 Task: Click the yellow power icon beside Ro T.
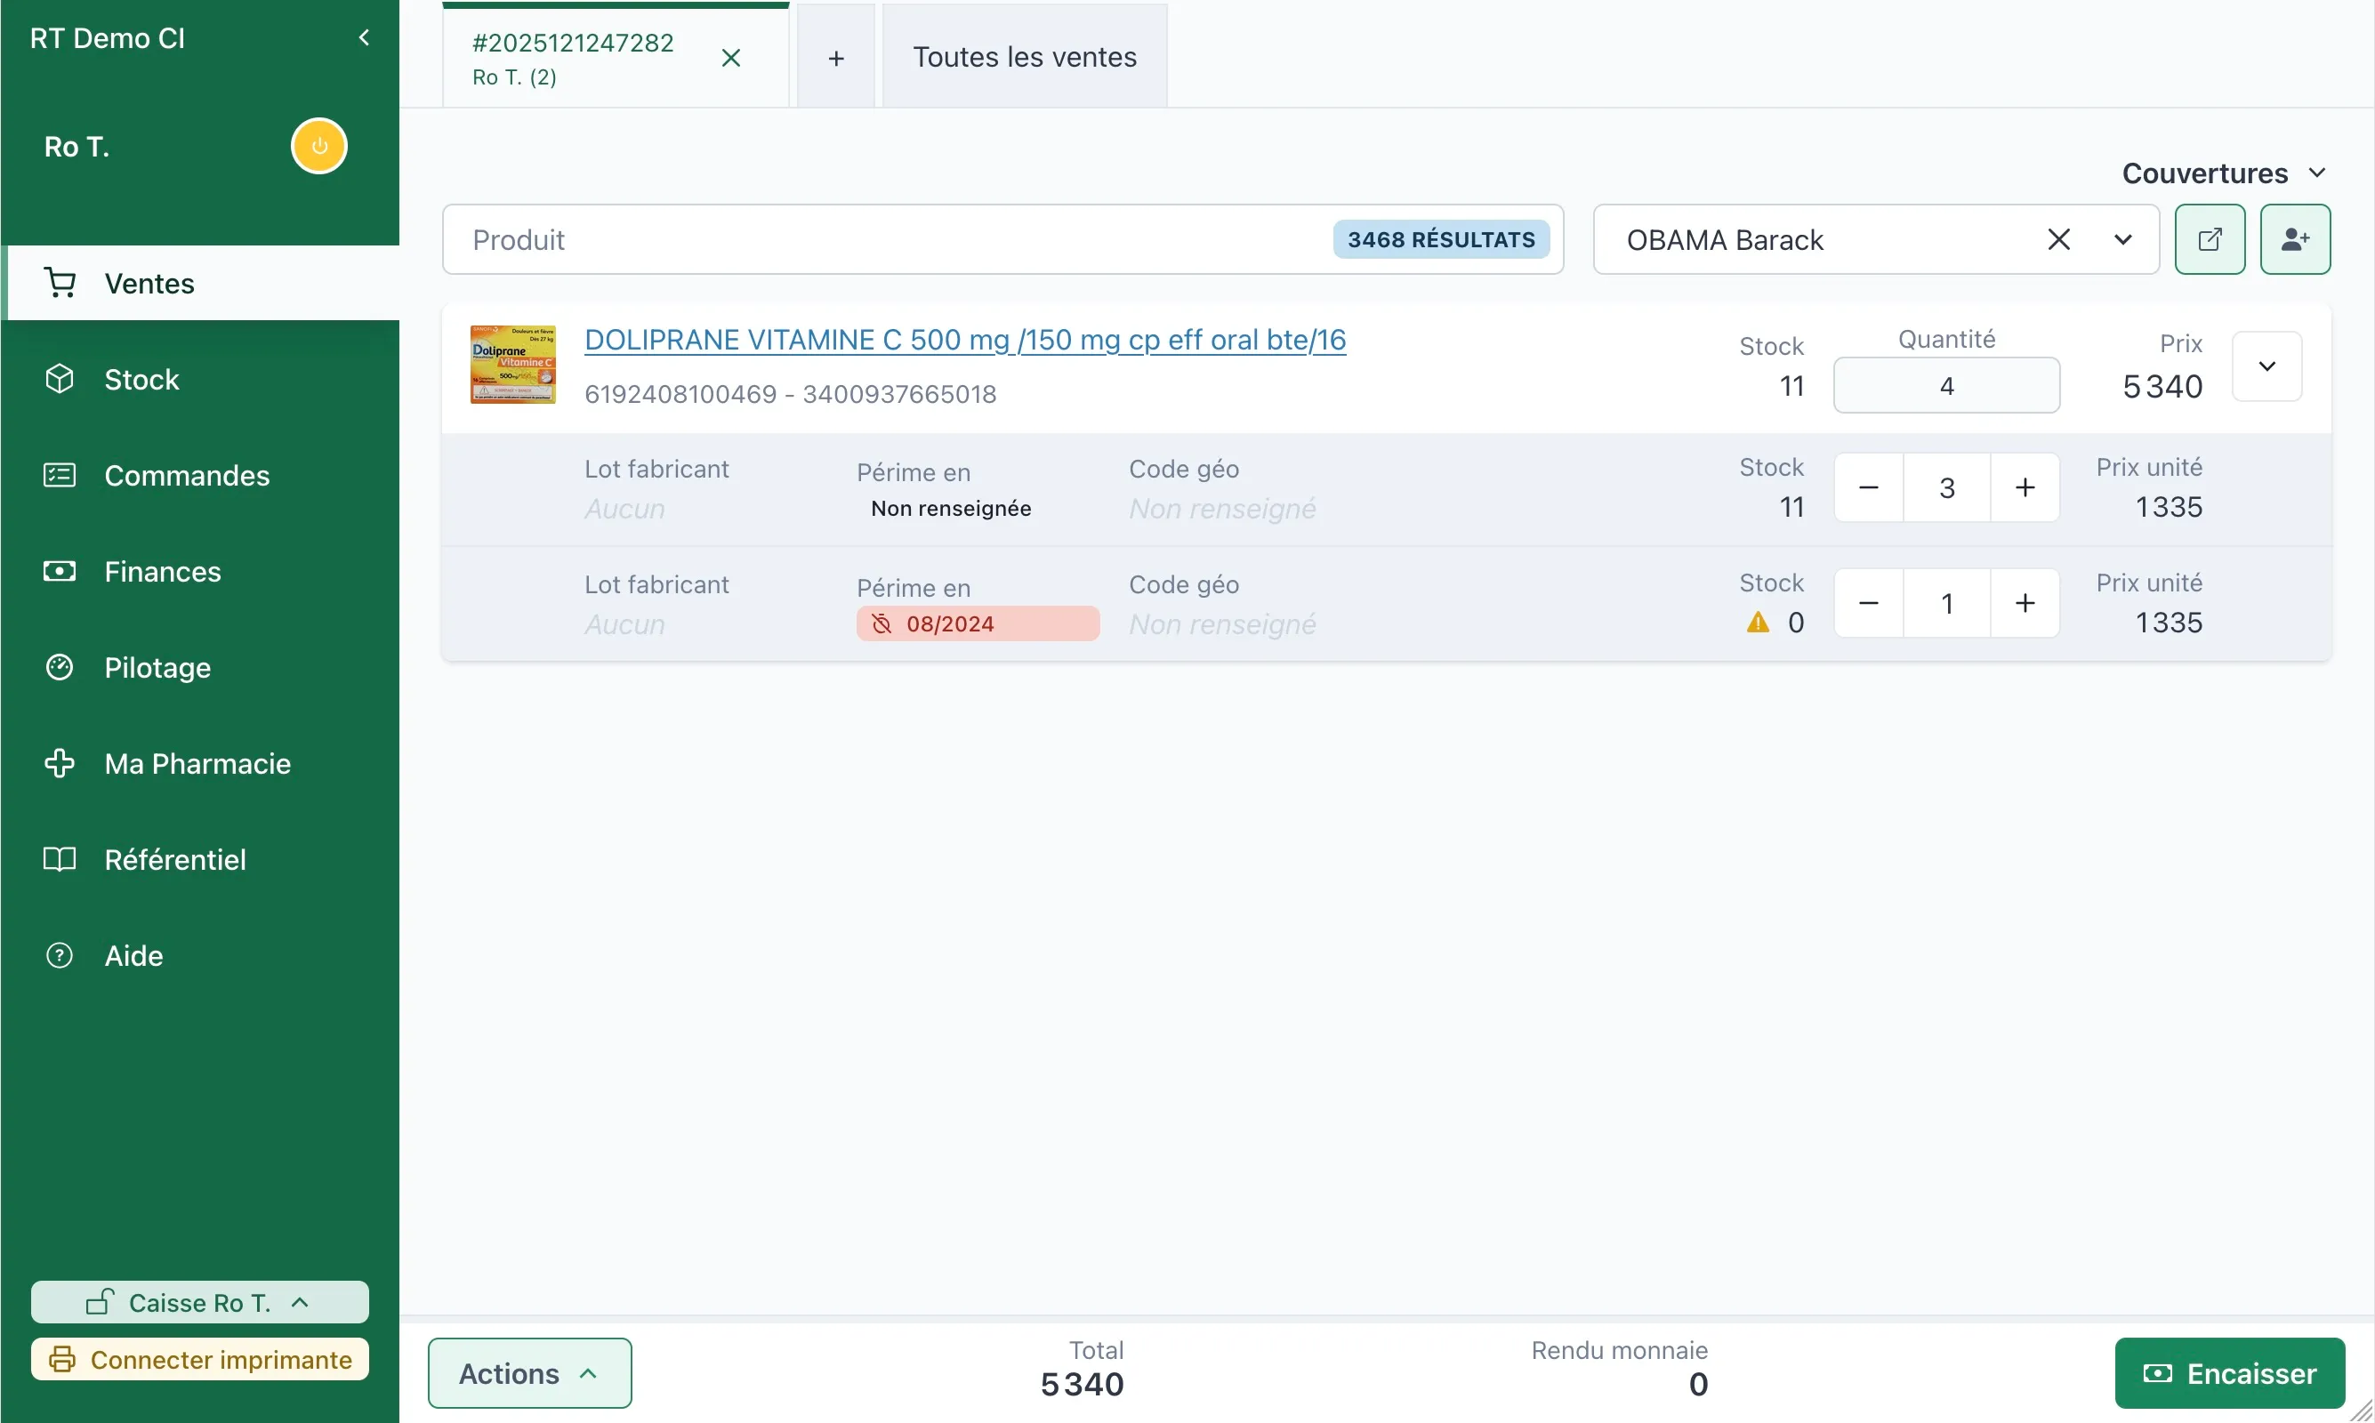[318, 147]
